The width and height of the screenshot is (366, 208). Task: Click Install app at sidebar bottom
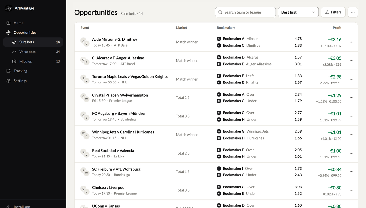(22, 206)
